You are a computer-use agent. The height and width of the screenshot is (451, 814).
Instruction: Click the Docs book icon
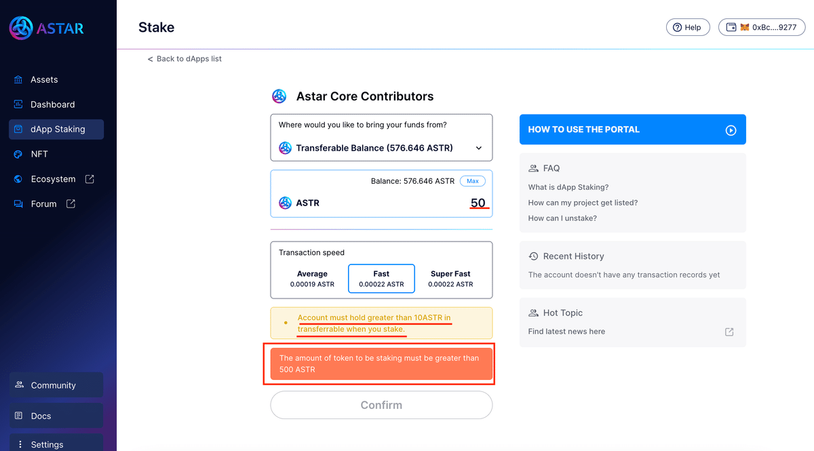[19, 416]
